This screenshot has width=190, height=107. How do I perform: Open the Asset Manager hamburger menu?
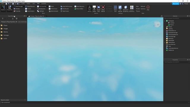(x=3, y=18)
